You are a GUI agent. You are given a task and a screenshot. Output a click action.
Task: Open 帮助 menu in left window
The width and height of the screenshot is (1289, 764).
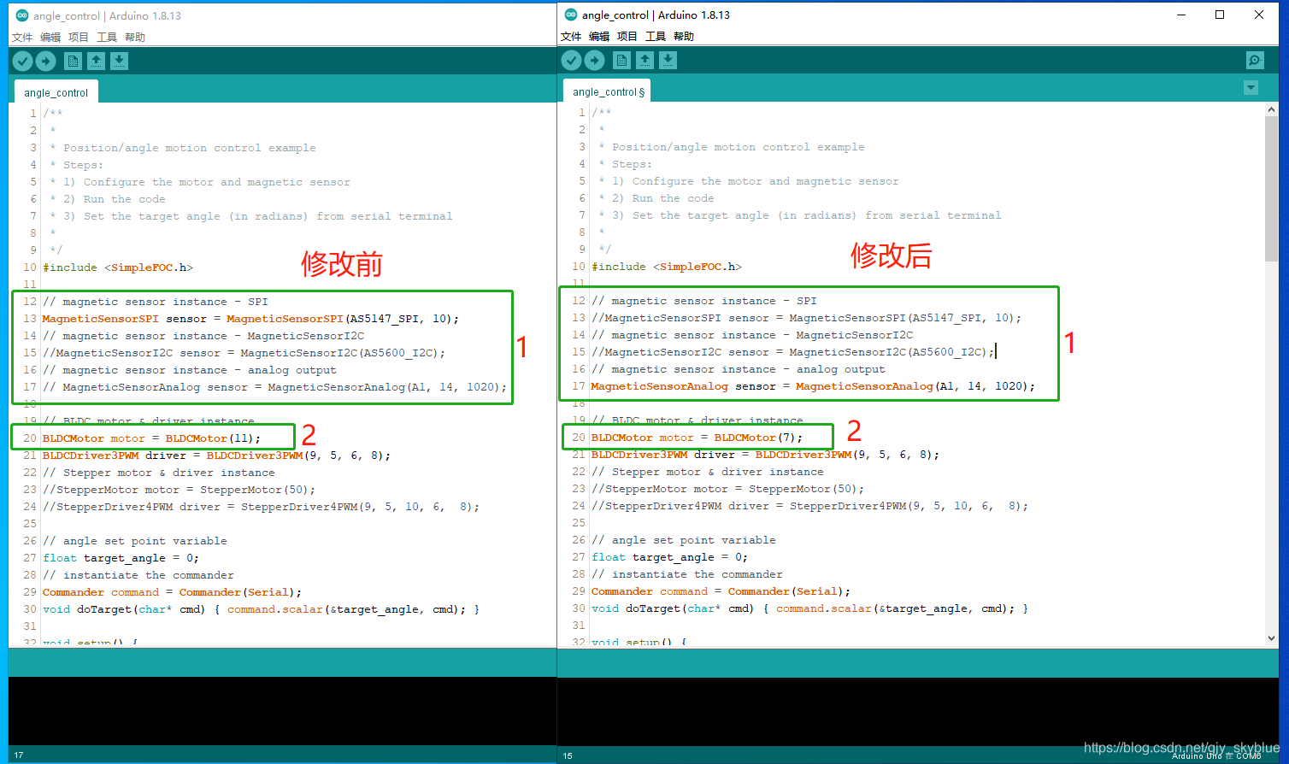click(x=135, y=38)
